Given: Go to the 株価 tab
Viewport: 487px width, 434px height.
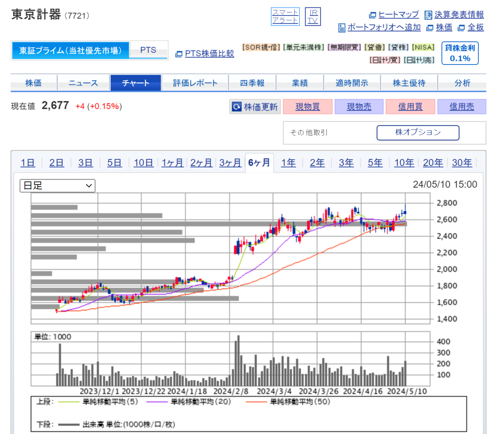Looking at the screenshot, I should [x=34, y=83].
